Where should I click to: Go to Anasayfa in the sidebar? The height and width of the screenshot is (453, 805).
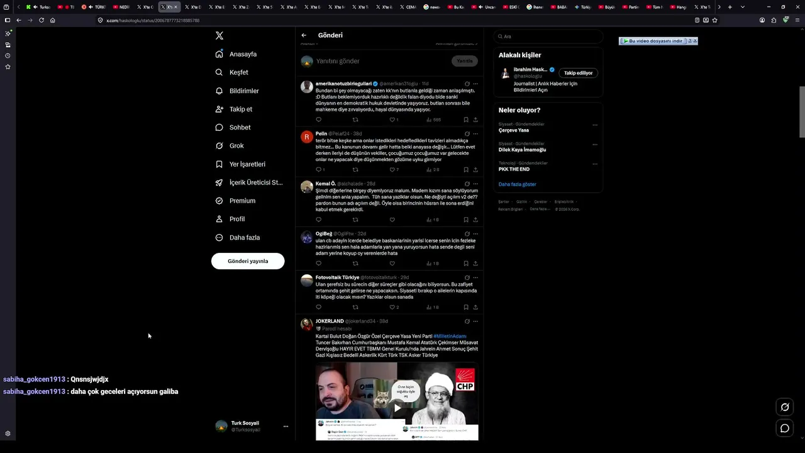[236, 54]
